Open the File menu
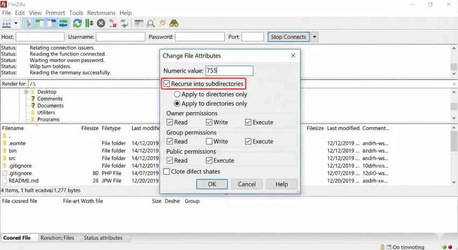The height and width of the screenshot is (250, 458). [6, 13]
